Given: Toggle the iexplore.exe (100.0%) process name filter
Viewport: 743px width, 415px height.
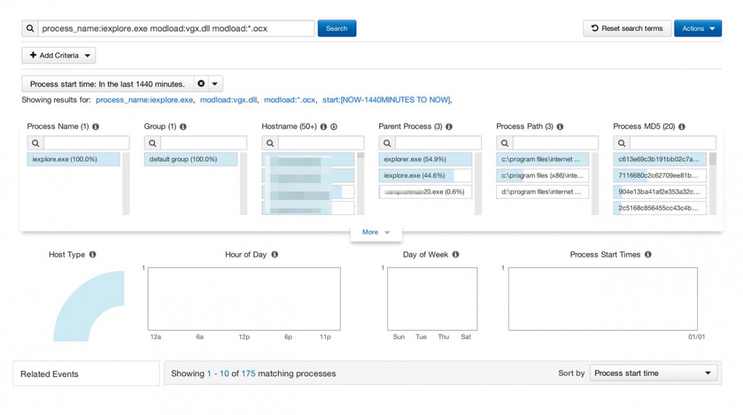Looking at the screenshot, I should pyautogui.click(x=73, y=159).
